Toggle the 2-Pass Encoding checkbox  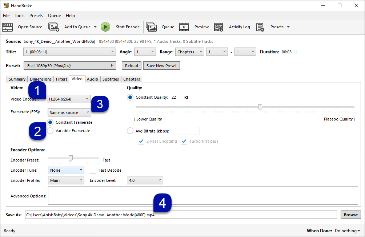click(x=141, y=141)
